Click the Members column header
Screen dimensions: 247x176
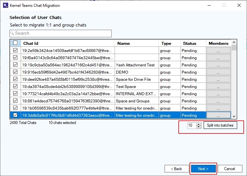click(x=218, y=43)
